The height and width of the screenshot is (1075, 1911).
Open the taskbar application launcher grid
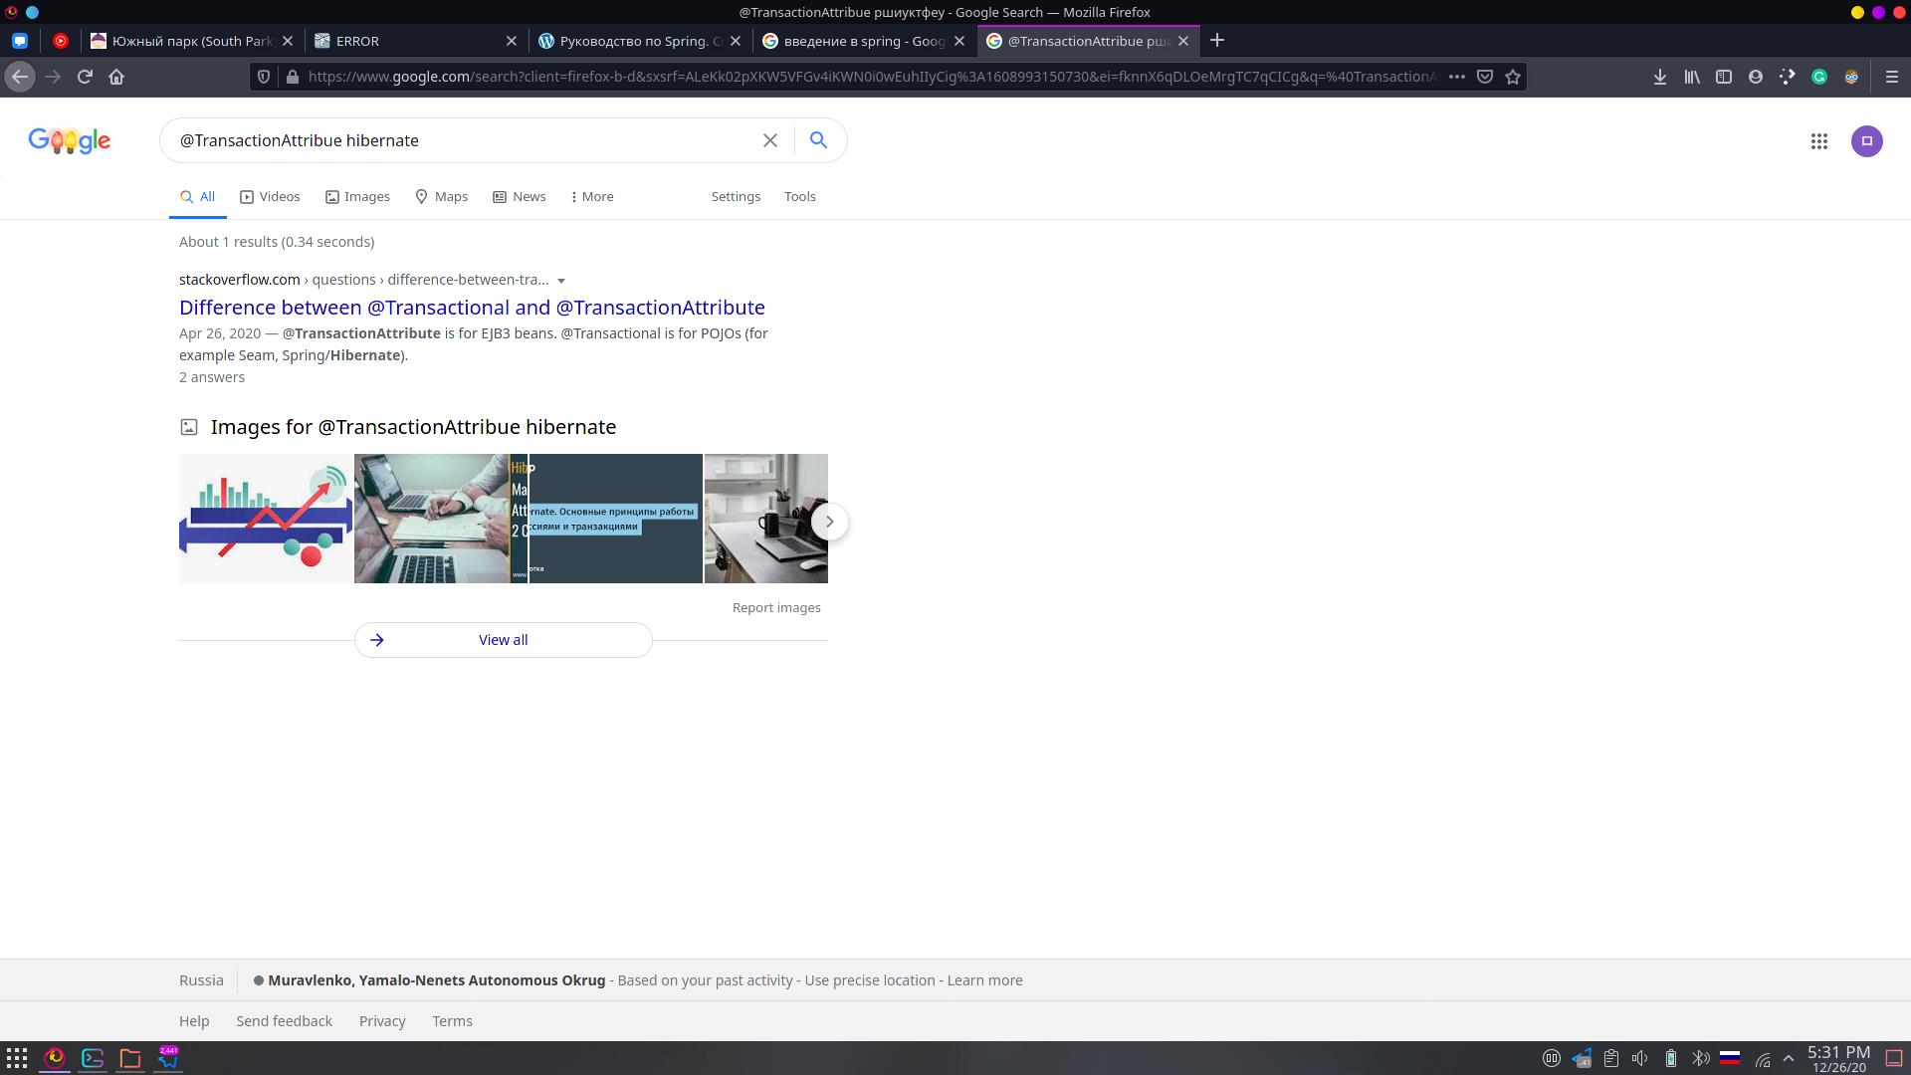pyautogui.click(x=17, y=1058)
